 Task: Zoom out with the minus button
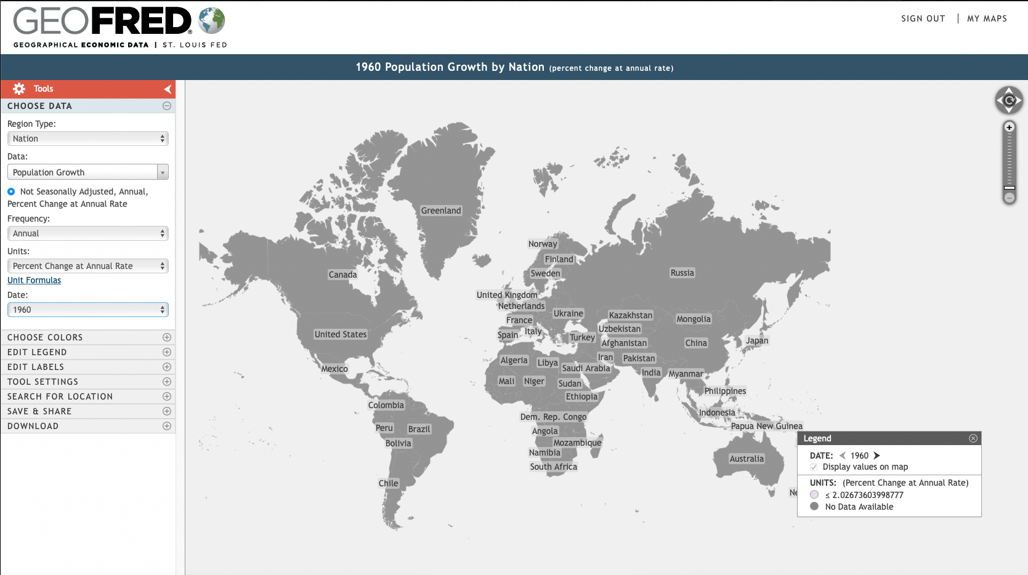(x=1009, y=198)
